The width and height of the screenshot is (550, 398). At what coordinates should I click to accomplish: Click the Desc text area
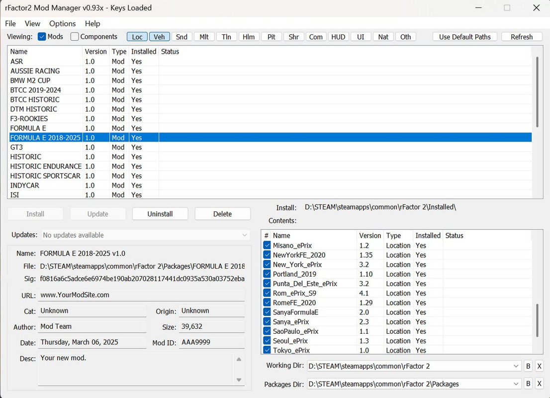(x=136, y=369)
